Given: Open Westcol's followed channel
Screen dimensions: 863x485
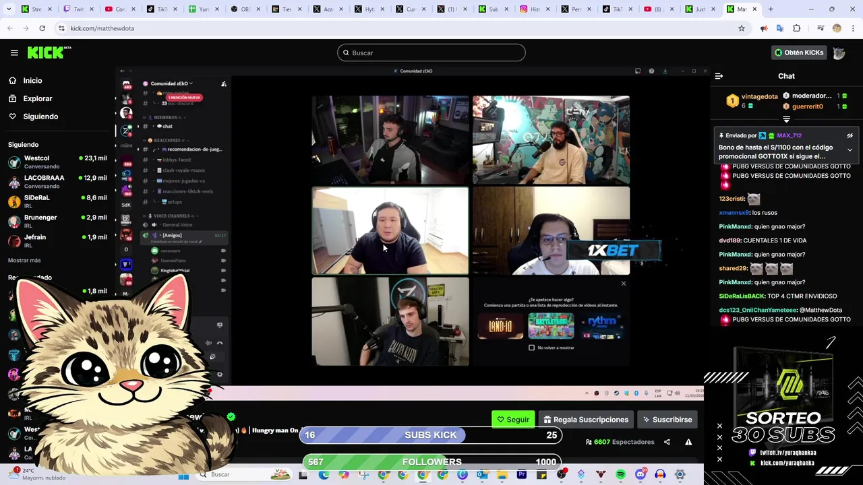Looking at the screenshot, I should 57,162.
